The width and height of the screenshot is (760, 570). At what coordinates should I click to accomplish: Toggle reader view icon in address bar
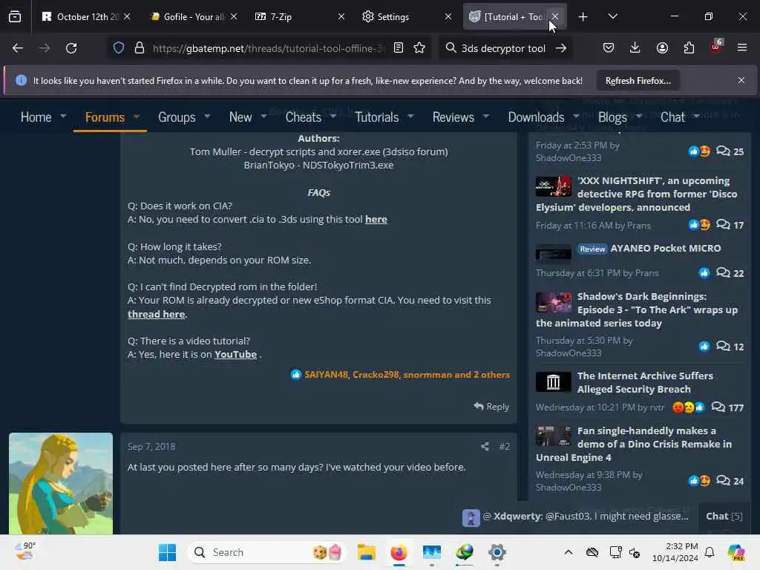point(399,48)
